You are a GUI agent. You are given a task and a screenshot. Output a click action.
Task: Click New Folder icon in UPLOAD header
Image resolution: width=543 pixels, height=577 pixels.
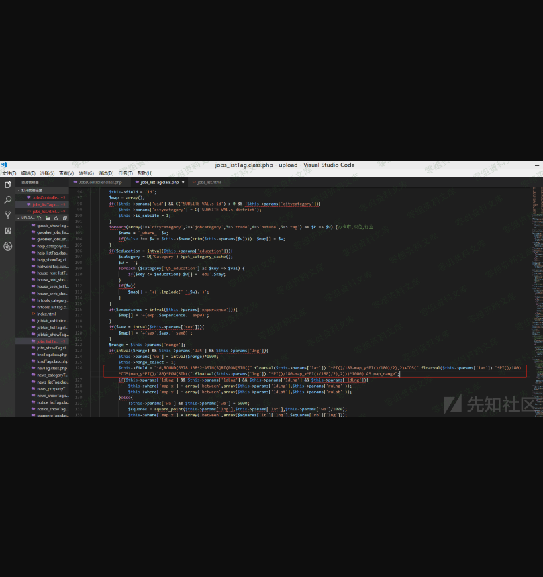tap(46, 218)
